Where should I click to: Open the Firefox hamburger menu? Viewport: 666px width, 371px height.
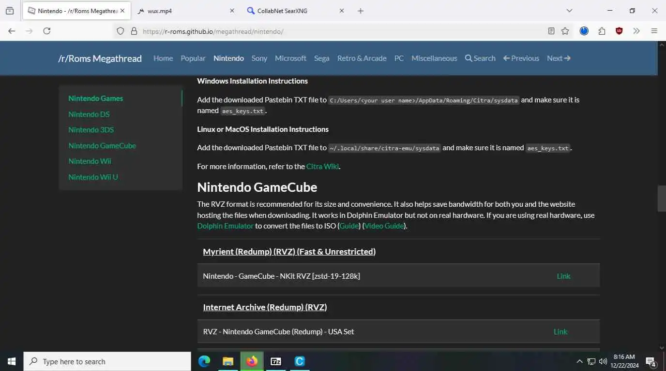click(654, 31)
